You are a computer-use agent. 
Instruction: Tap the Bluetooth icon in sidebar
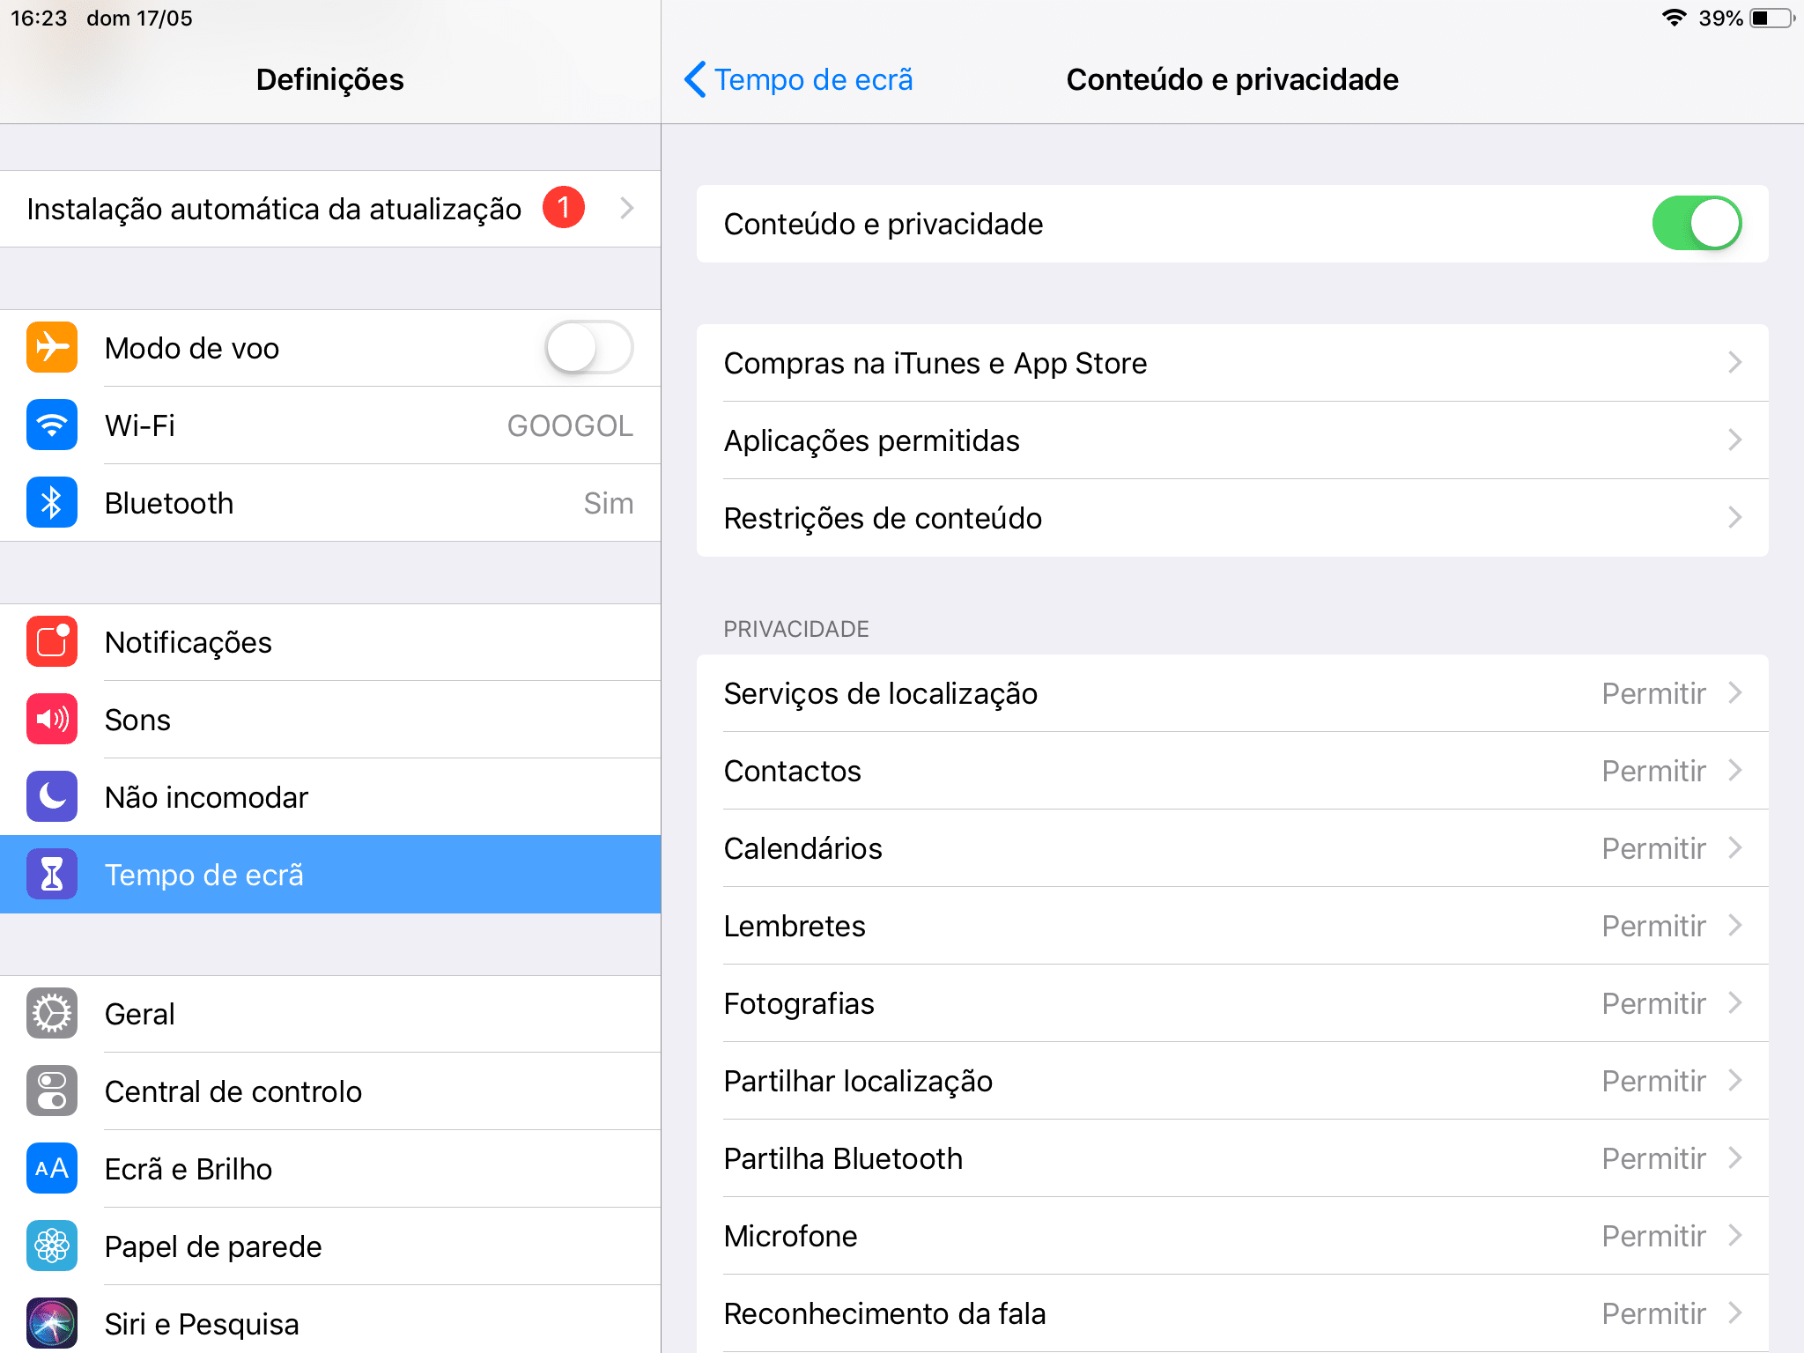coord(52,503)
